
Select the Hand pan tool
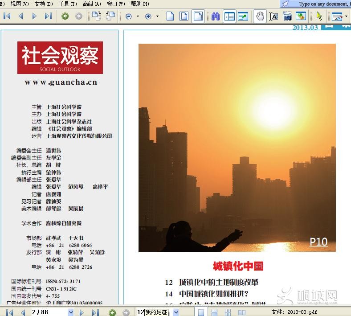259,16
